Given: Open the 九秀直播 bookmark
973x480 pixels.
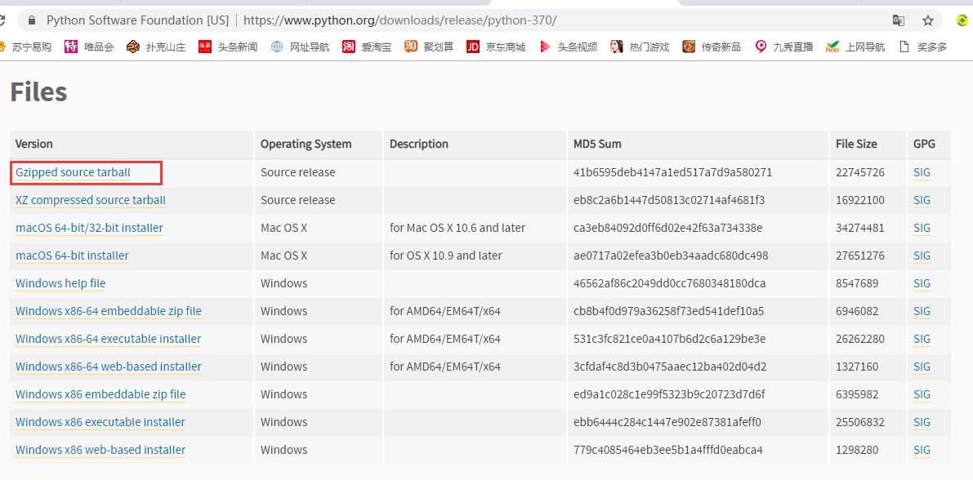Looking at the screenshot, I should click(x=784, y=47).
